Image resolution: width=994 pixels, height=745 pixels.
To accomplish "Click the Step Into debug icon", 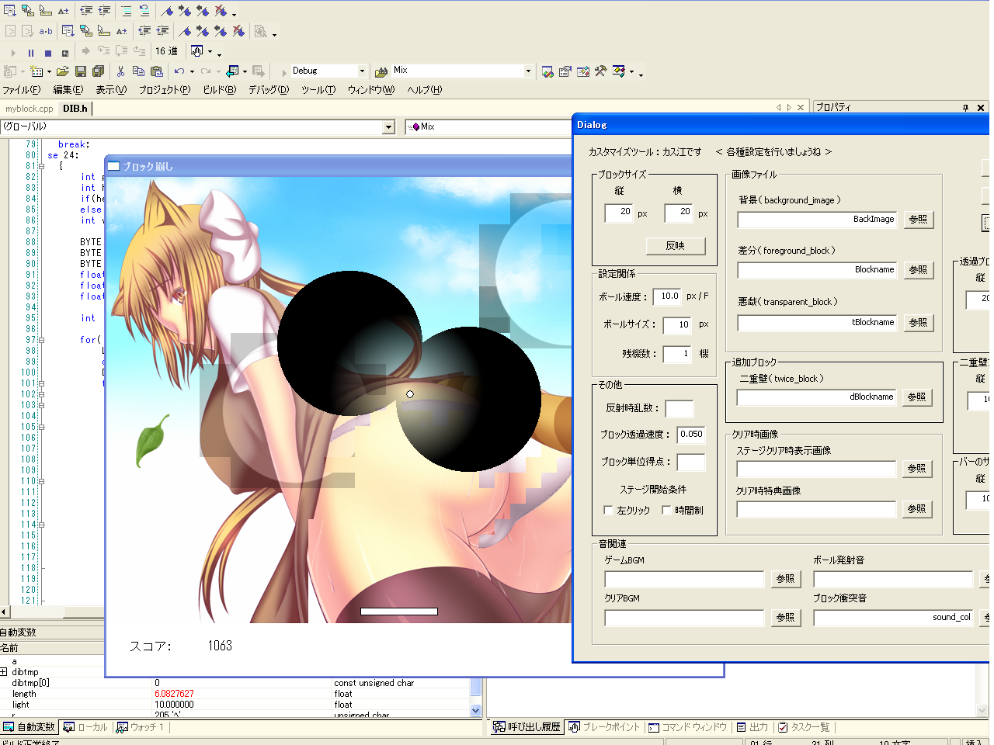I will 103,51.
